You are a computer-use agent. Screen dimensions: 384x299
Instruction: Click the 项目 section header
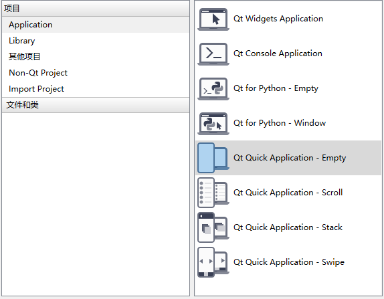point(96,9)
